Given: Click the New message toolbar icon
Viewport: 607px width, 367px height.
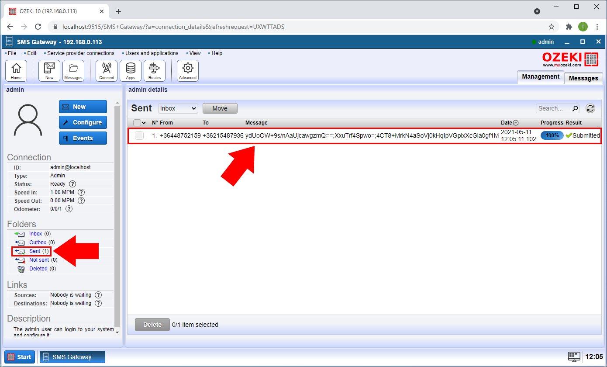Looking at the screenshot, I should point(49,71).
